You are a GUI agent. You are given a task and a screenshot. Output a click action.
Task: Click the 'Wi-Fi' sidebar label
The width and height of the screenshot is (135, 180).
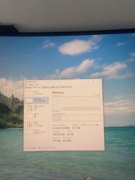tap(36, 122)
